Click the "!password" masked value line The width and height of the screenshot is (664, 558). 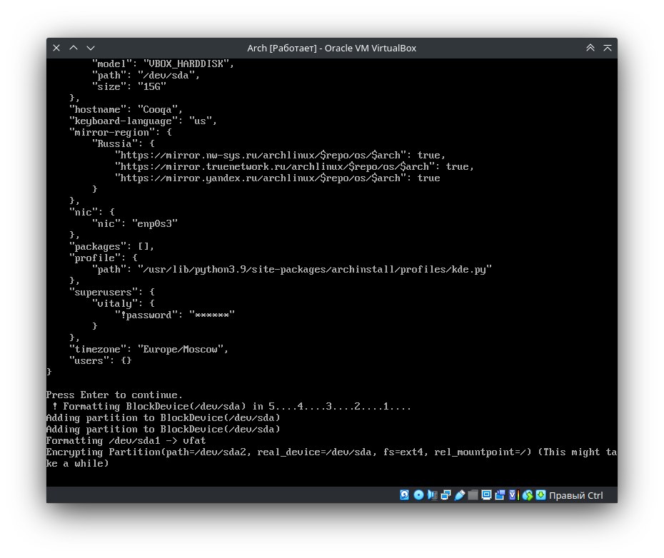pos(175,315)
